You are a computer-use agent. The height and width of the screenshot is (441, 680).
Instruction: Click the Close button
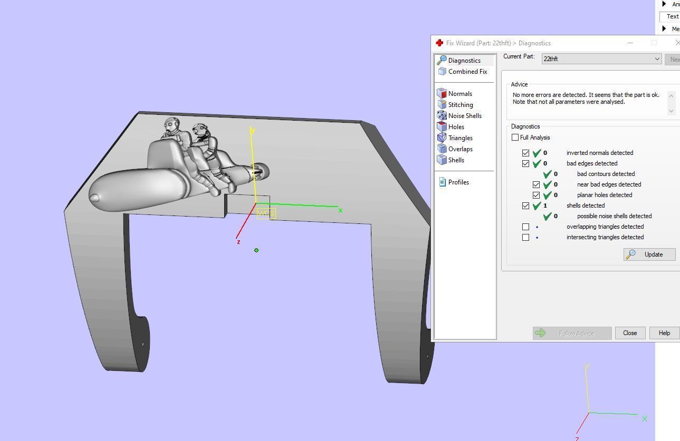tap(630, 333)
